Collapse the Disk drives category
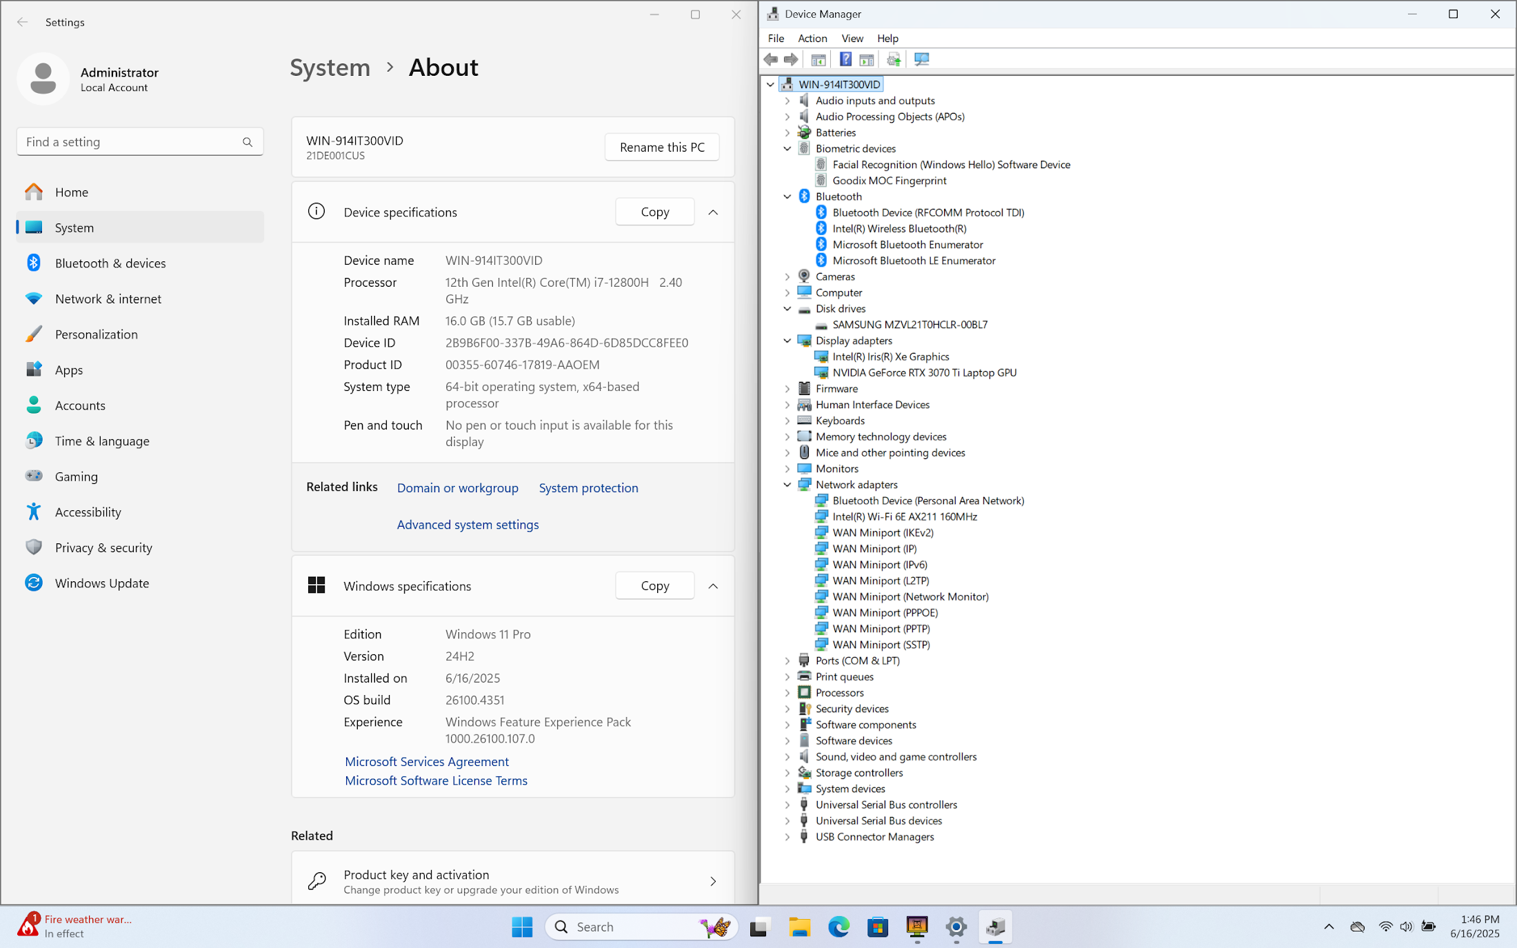The image size is (1517, 948). click(x=787, y=308)
